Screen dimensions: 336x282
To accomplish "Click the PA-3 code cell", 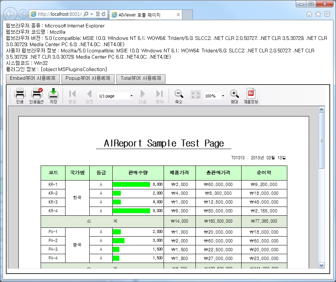I will coord(53,249).
